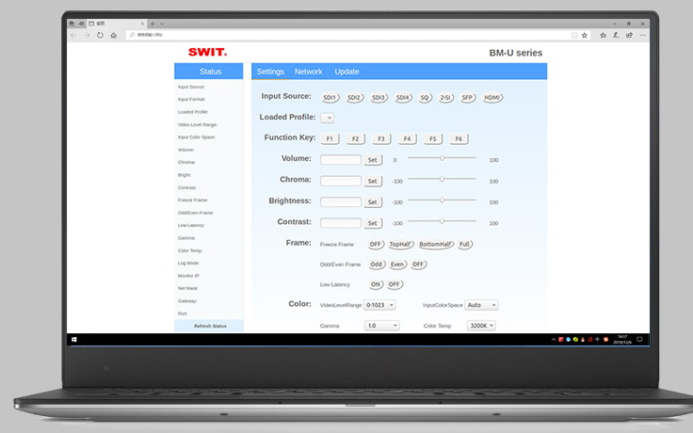Select SQ input source
Screen dimensions: 693x433
(425, 98)
